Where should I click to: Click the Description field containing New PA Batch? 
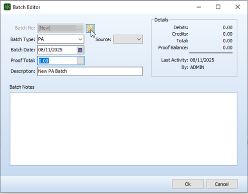coord(90,71)
